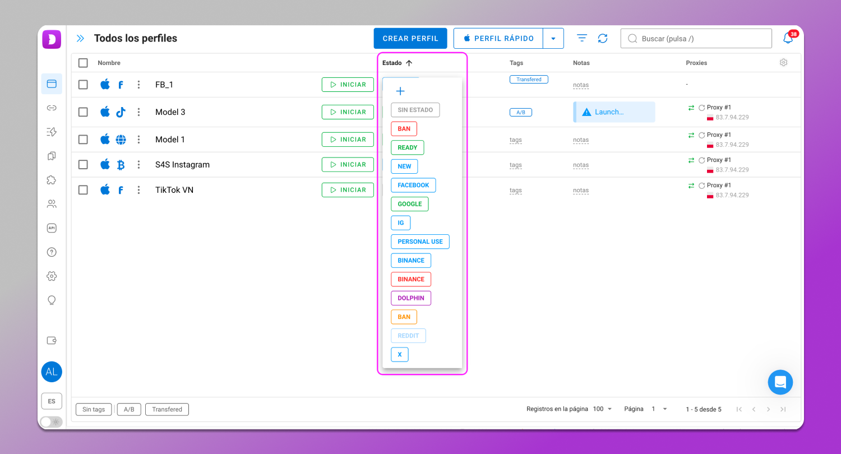
Task: Choose the DOLPHIN status from list
Action: coord(410,298)
